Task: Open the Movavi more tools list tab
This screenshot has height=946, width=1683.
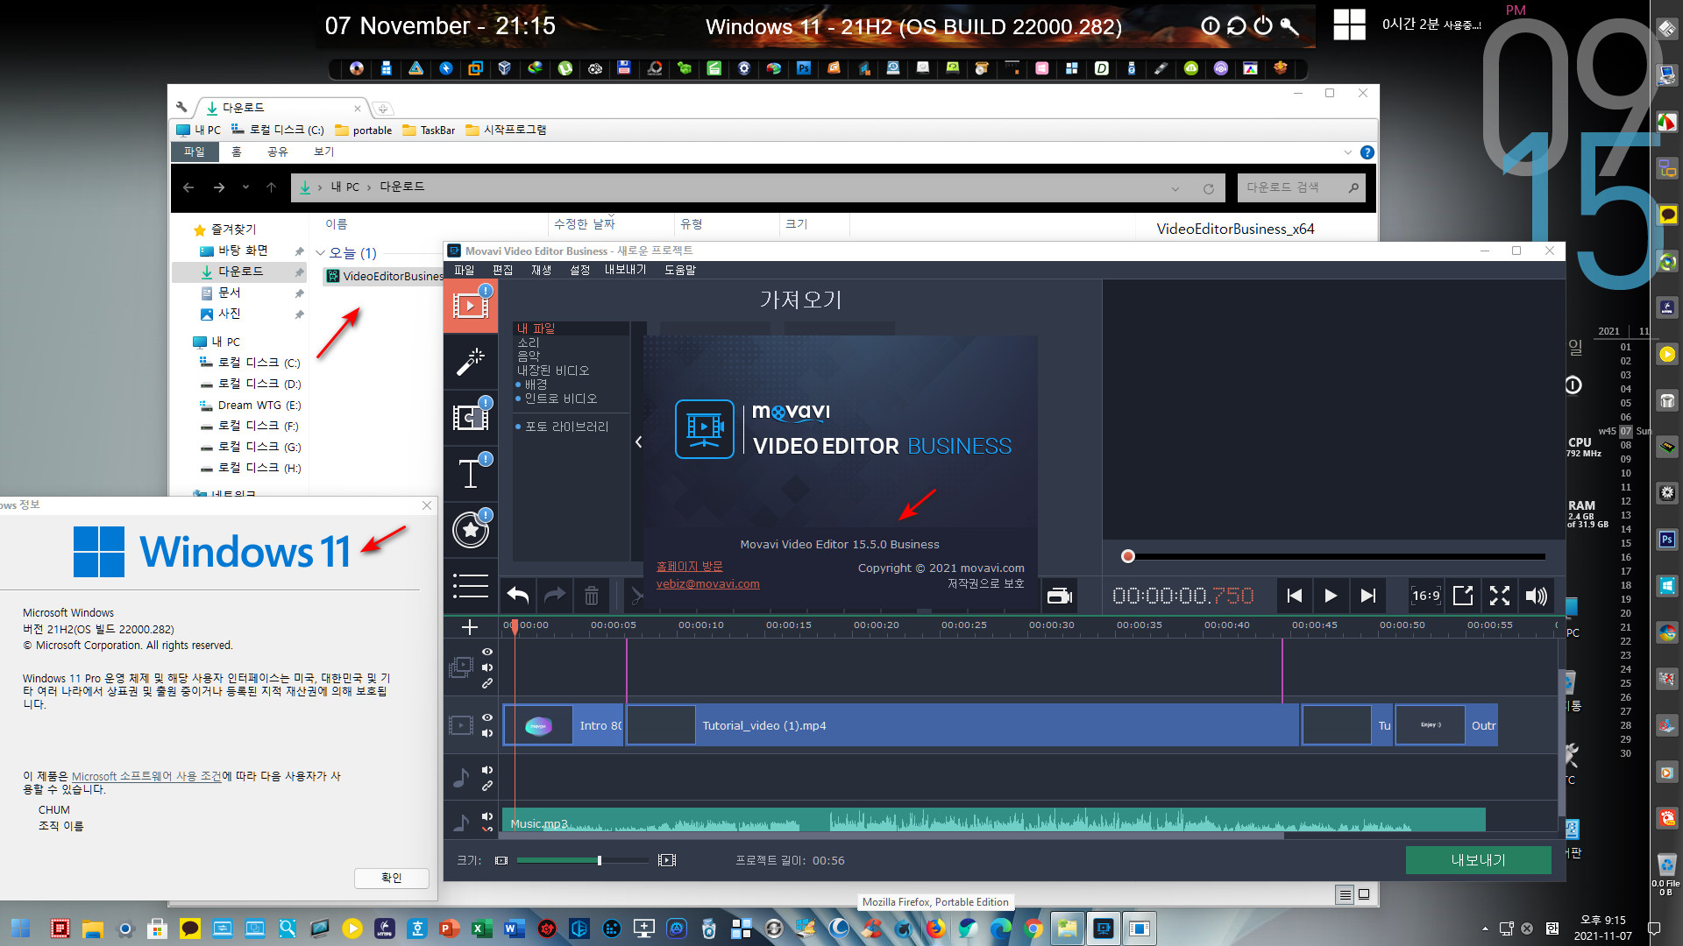Action: pyautogui.click(x=471, y=585)
